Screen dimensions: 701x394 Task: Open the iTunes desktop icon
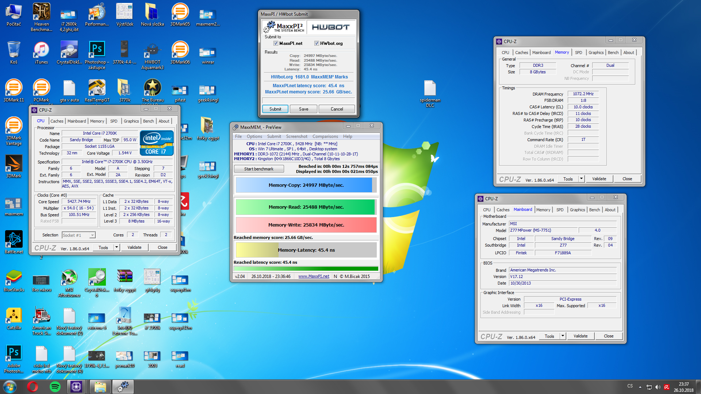pos(41,53)
